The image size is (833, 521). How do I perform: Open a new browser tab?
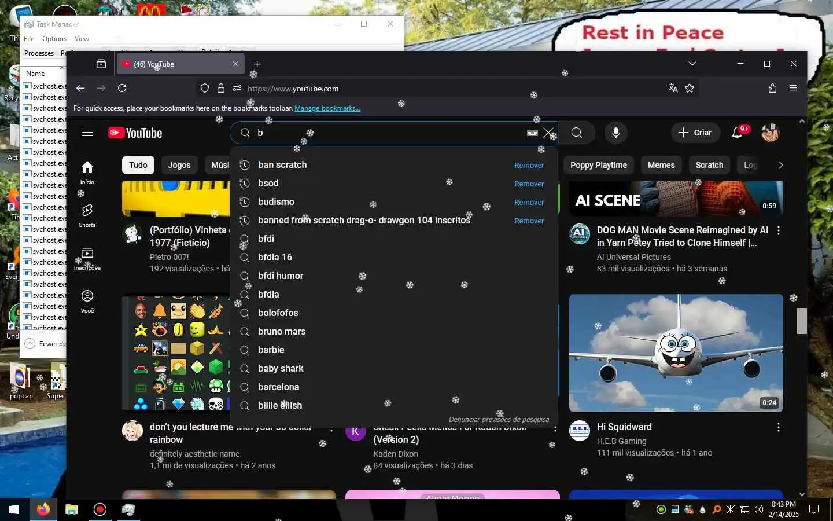[x=257, y=64]
